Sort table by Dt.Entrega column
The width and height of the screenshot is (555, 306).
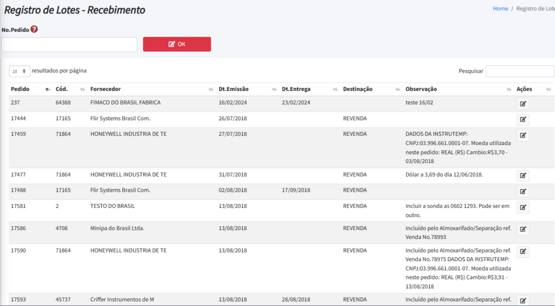[x=310, y=89]
